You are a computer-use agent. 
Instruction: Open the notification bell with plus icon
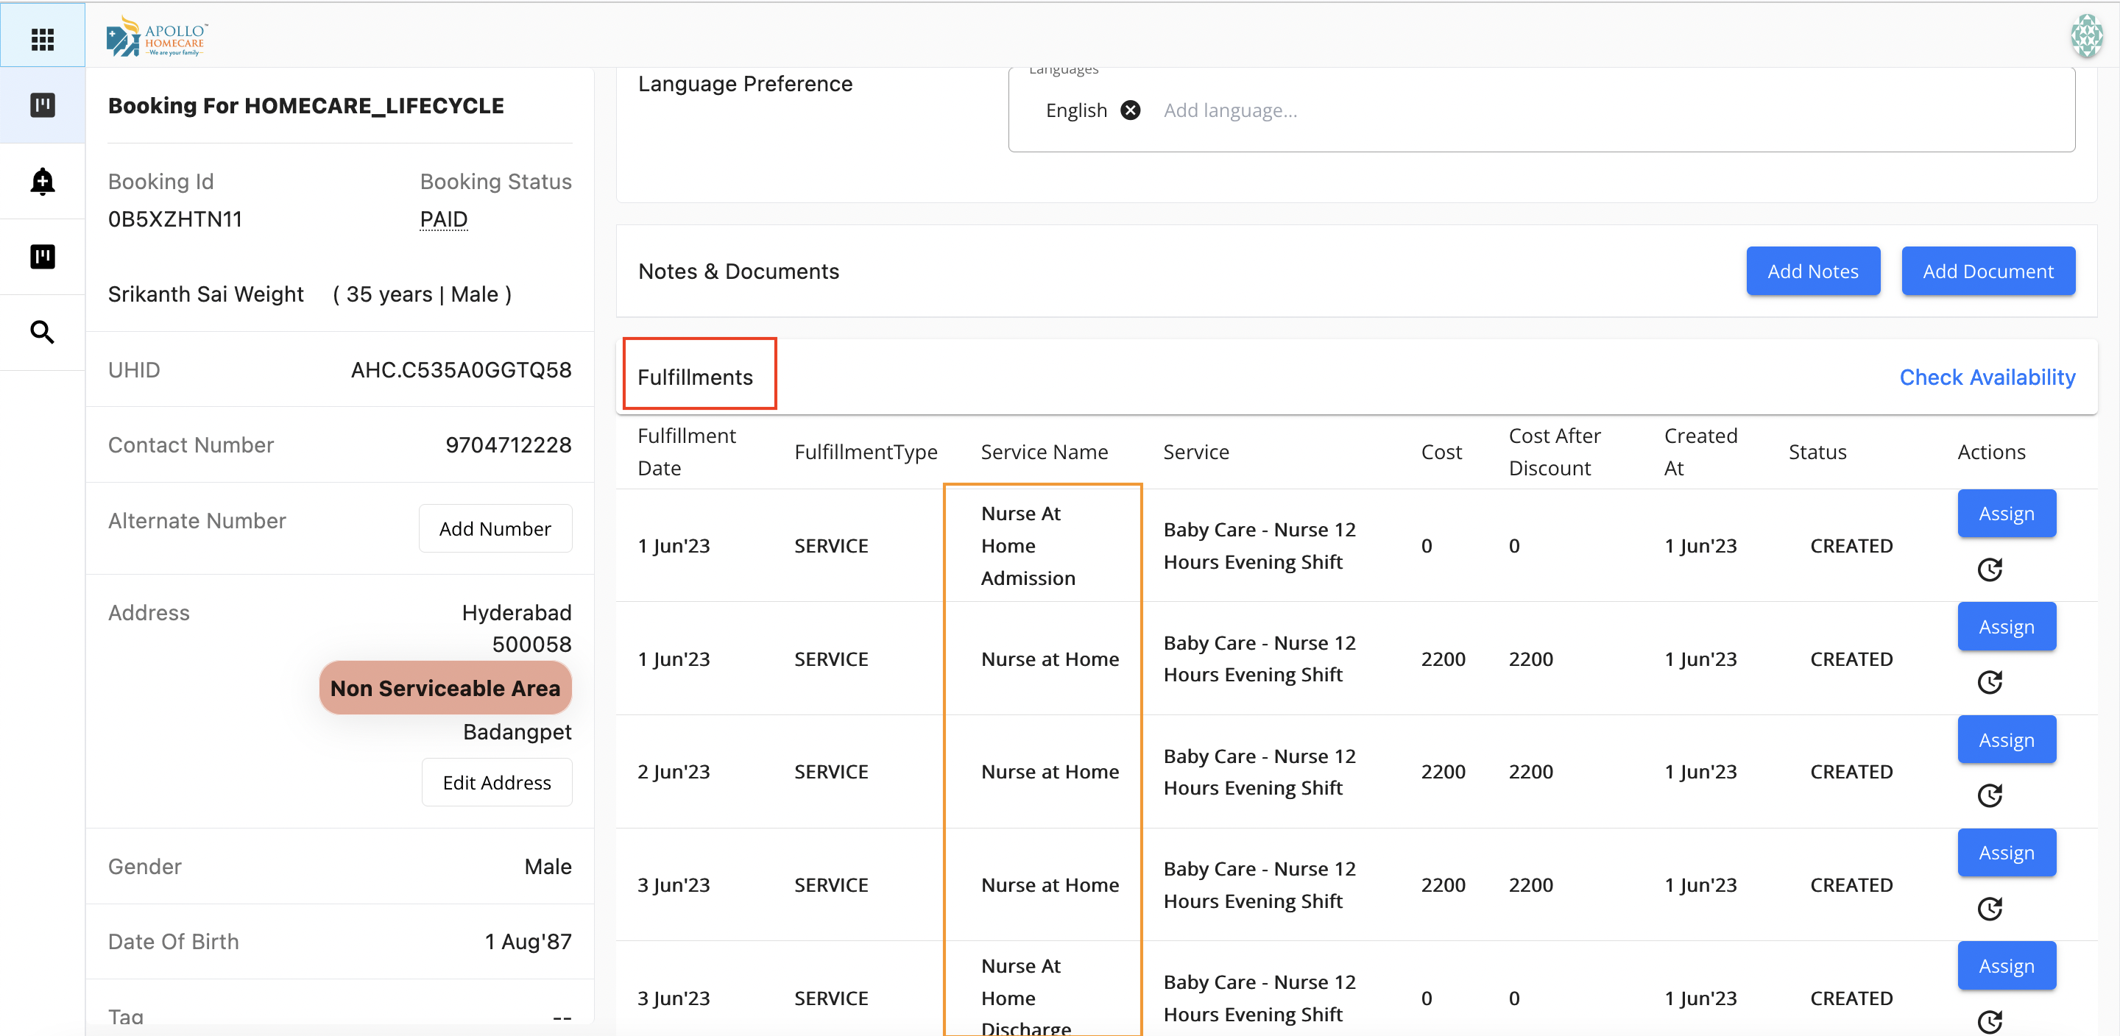pos(42,181)
